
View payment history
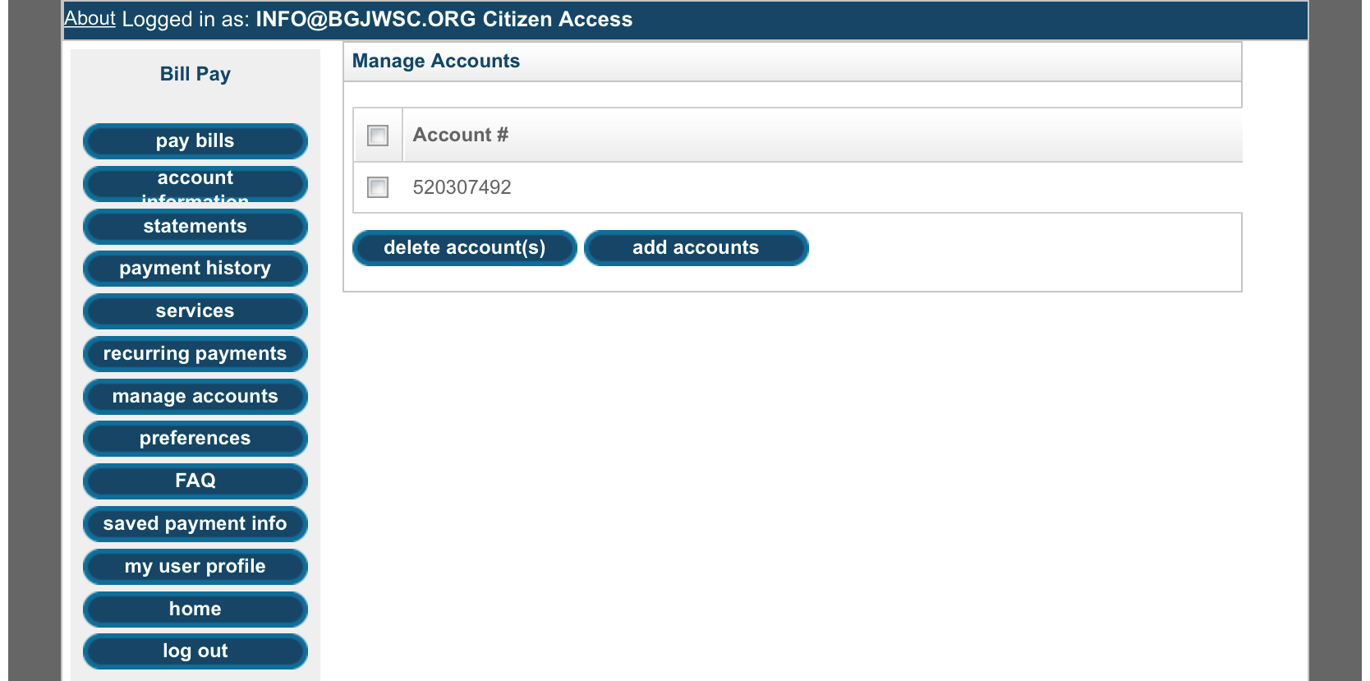pos(195,269)
